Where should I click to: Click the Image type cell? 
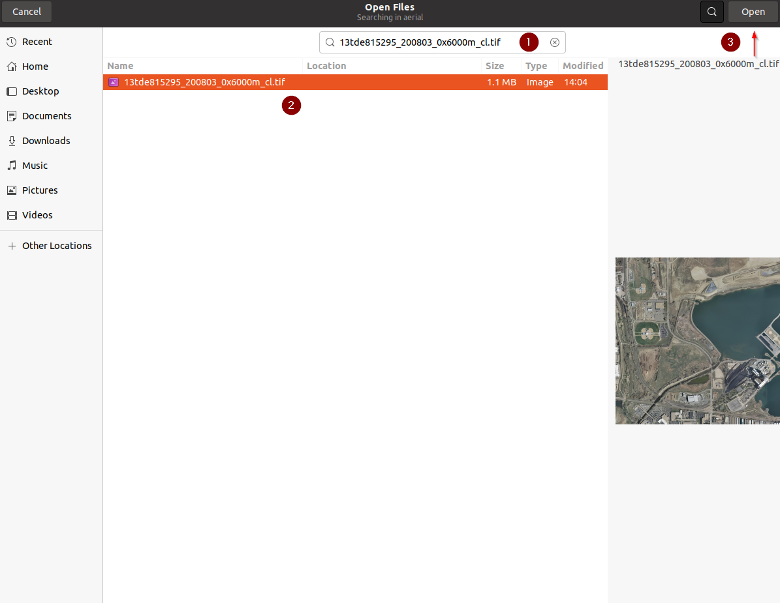540,82
